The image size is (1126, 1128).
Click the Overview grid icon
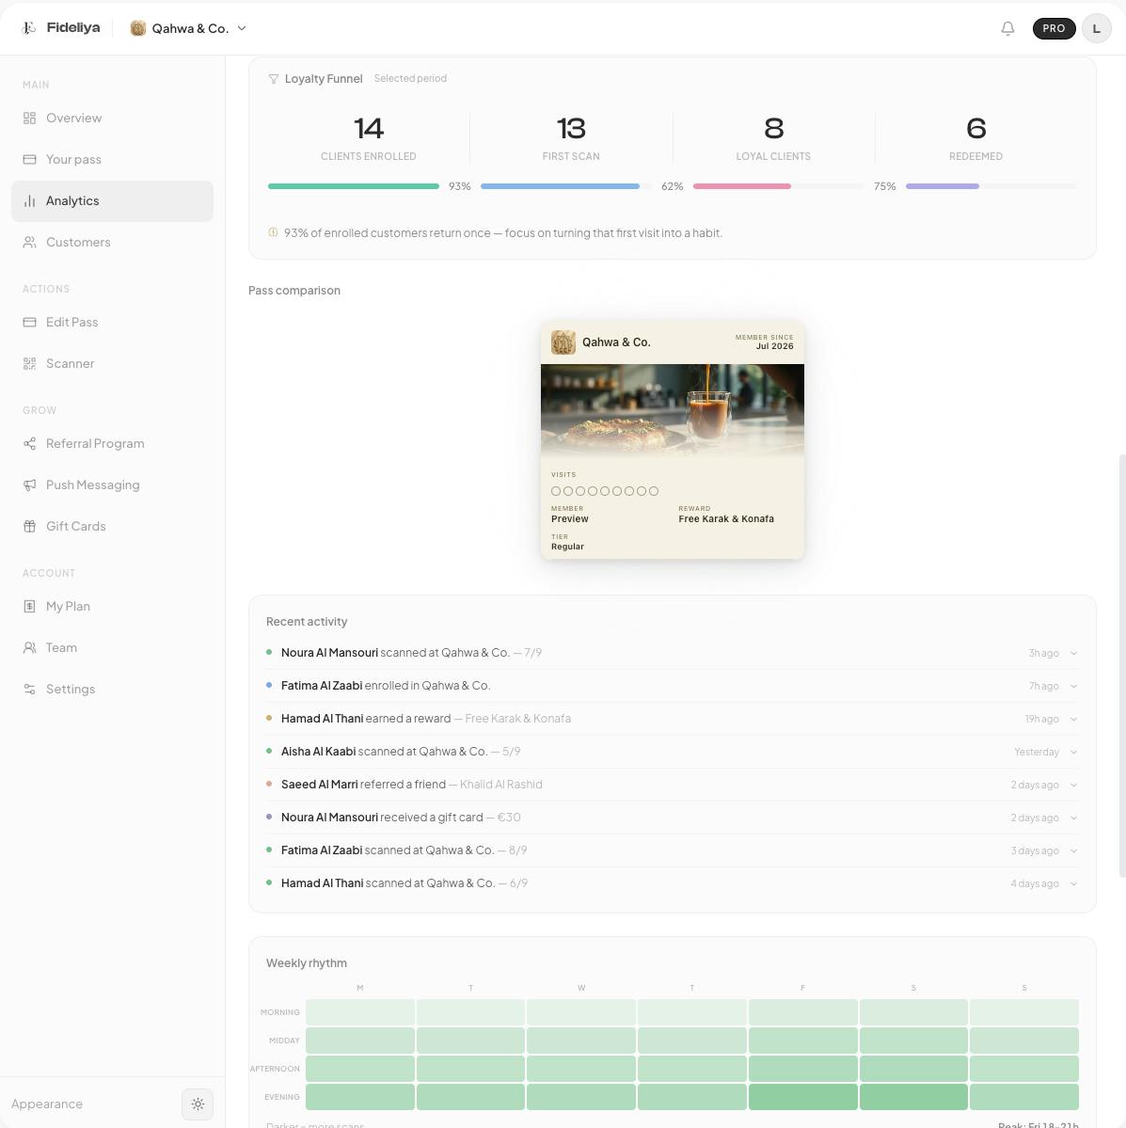point(29,118)
